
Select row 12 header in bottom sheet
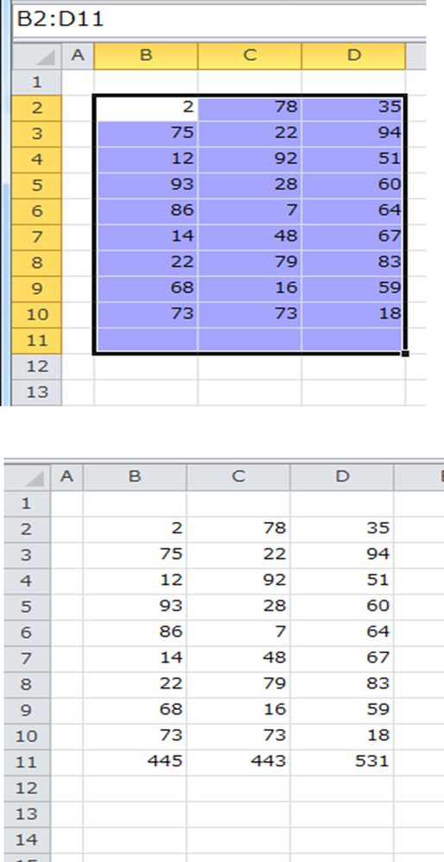pos(27,788)
